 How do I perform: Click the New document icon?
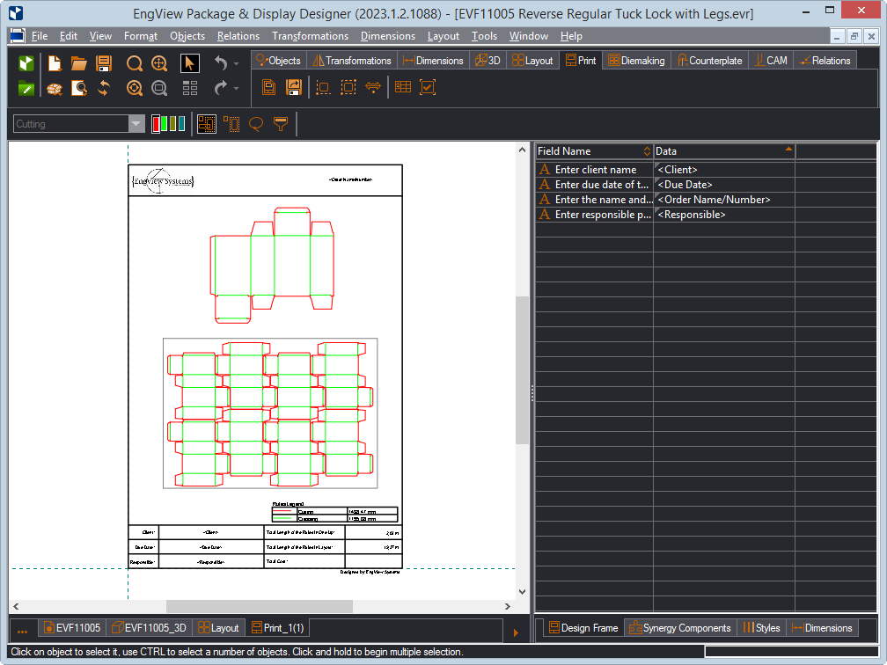(x=55, y=62)
